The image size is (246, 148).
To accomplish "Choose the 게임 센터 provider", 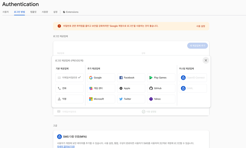I will [x=101, y=88].
